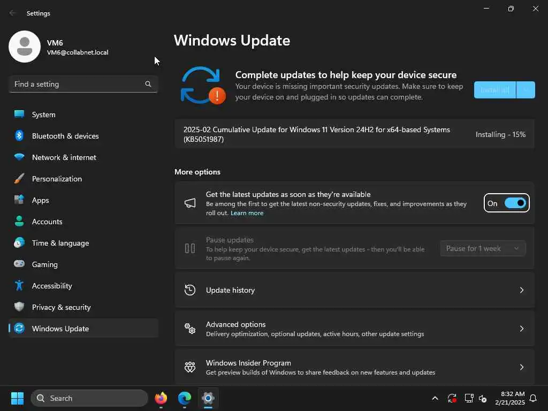Click the magnifier icon in Find a setting
548x411 pixels.
[148, 84]
